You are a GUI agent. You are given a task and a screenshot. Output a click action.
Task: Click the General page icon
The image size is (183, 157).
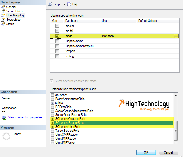(3, 7)
